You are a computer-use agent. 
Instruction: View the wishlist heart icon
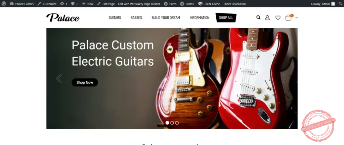click(x=278, y=18)
